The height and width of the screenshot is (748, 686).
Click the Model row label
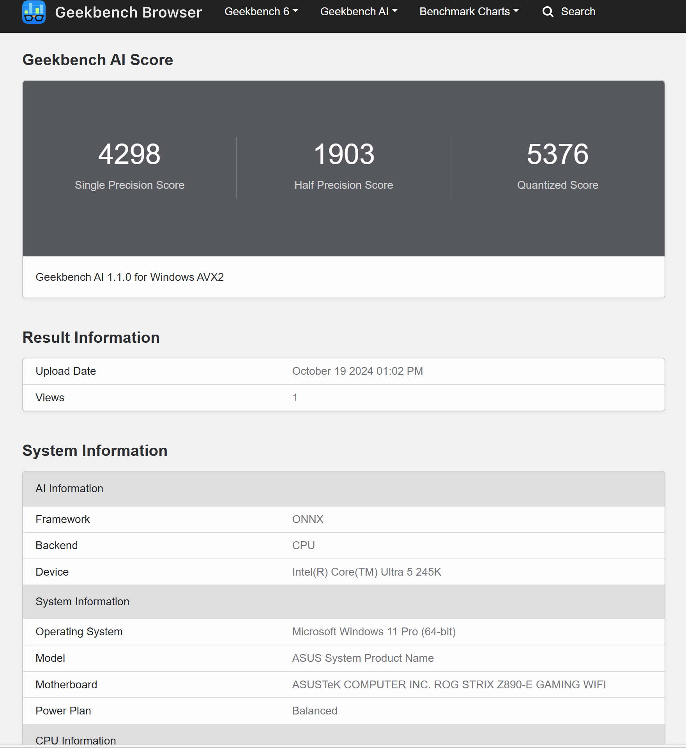pos(50,658)
